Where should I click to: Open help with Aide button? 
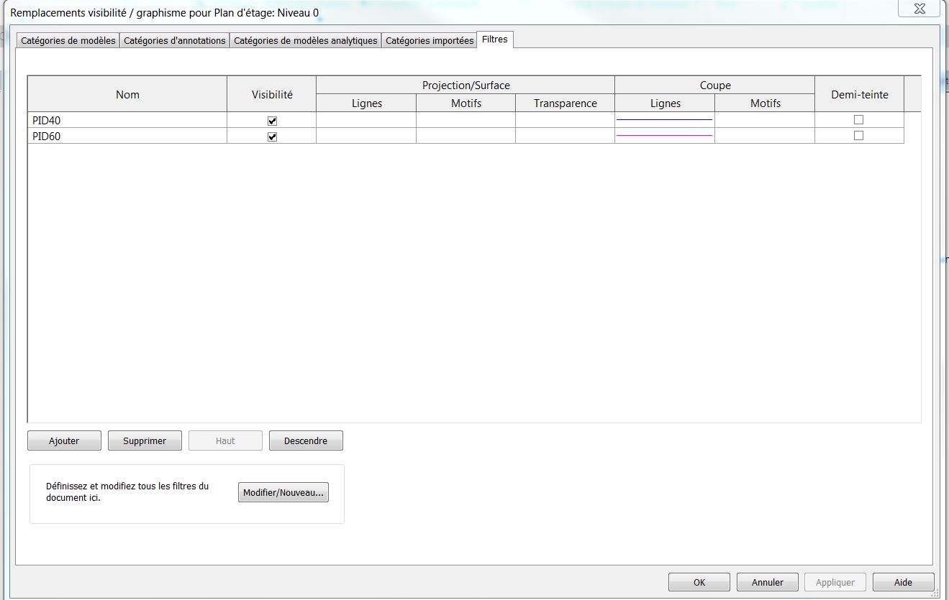click(903, 583)
